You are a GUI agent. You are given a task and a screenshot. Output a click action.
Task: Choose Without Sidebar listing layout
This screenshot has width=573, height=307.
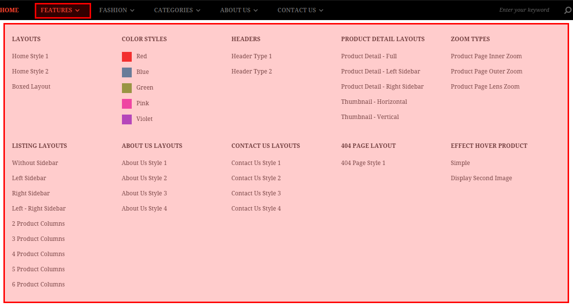(35, 163)
